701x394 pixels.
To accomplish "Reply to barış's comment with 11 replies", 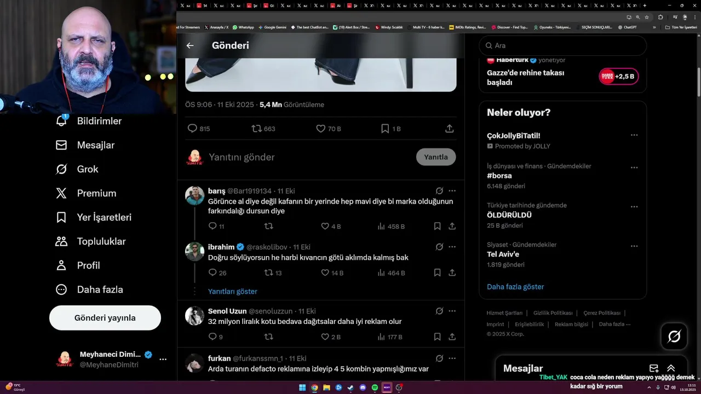I will [216, 226].
